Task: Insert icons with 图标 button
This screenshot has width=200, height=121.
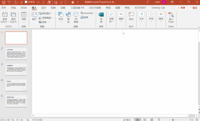Action: [x=68, y=17]
